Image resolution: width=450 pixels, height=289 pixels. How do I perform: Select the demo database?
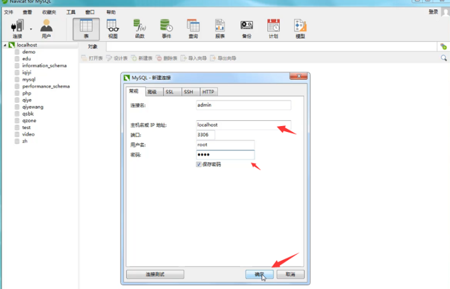29,52
